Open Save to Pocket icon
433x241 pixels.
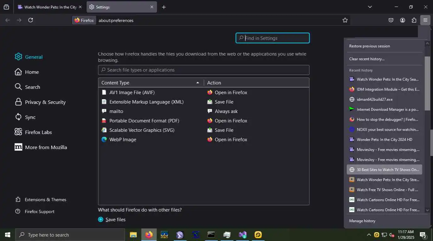[391, 20]
